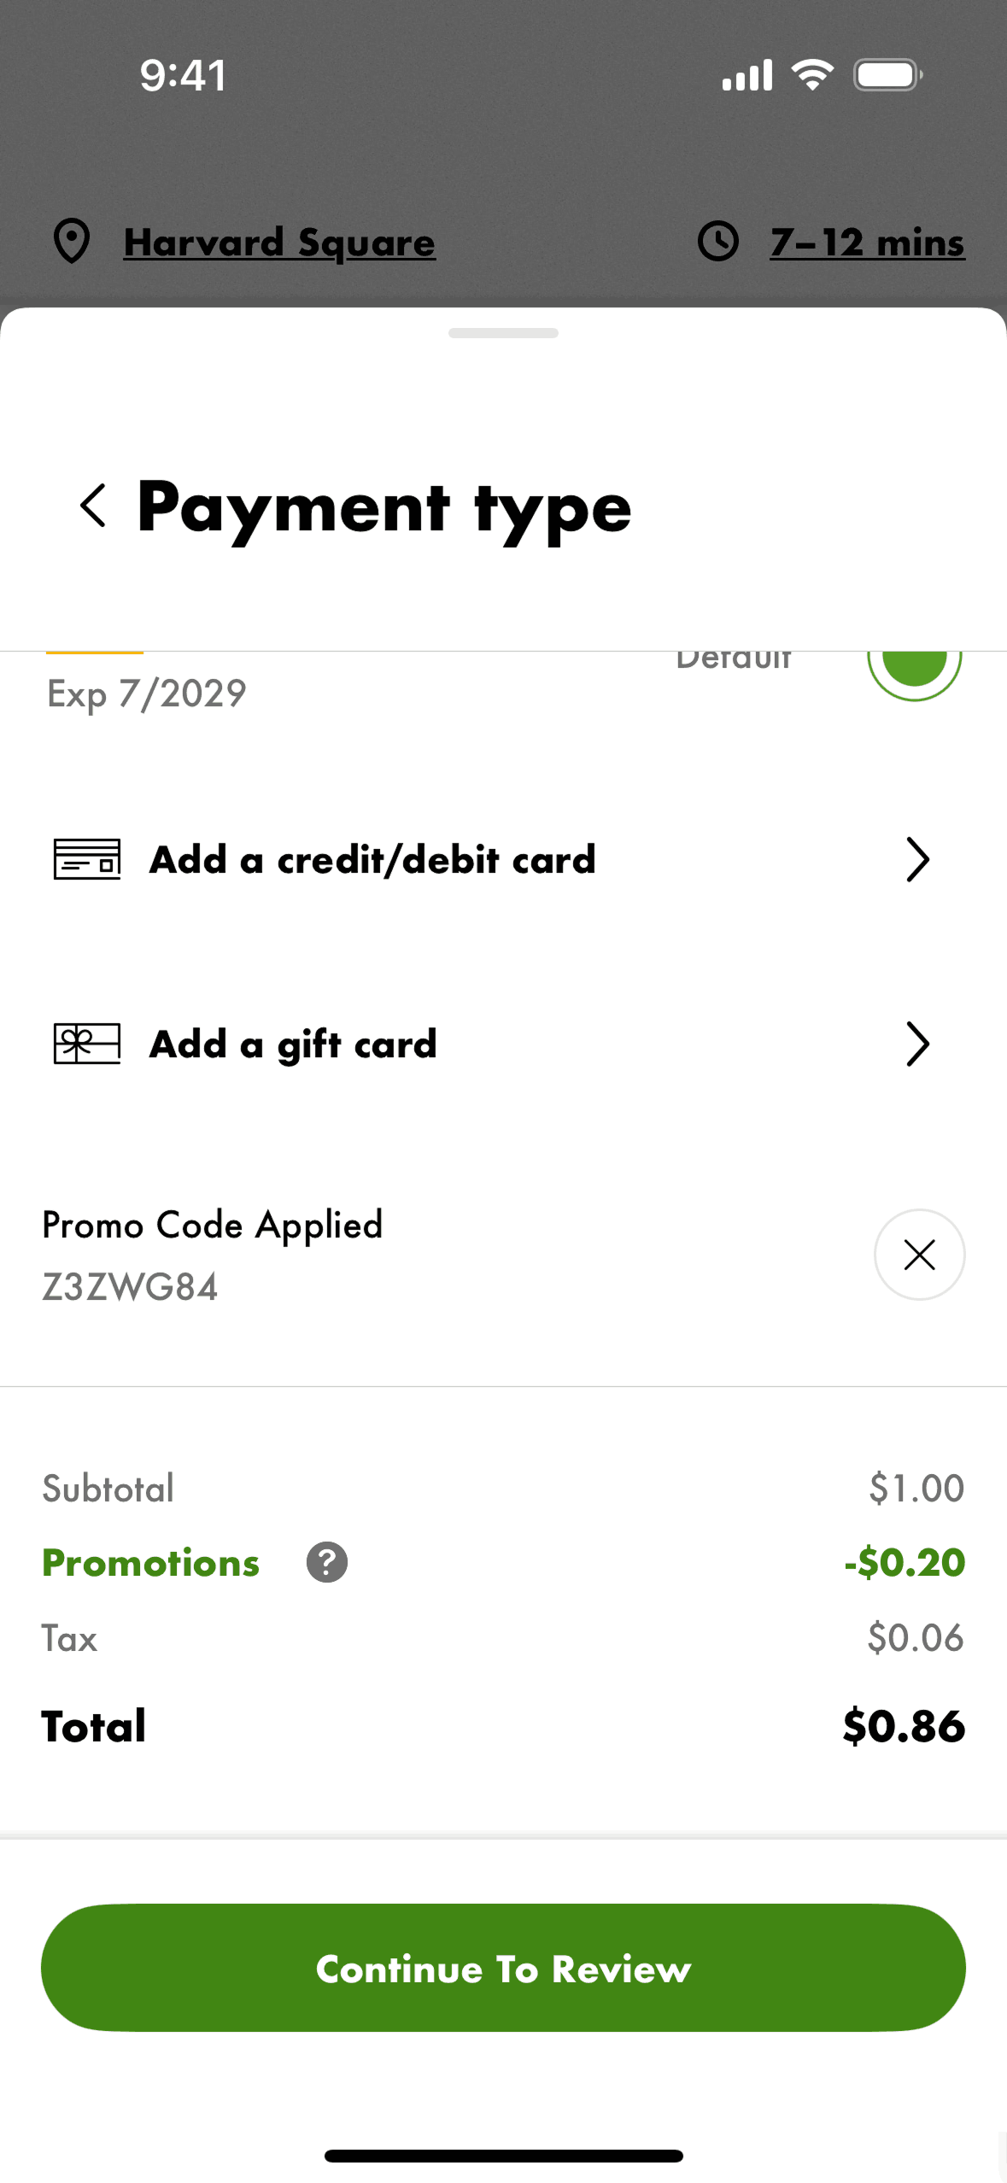Image resolution: width=1007 pixels, height=2183 pixels.
Task: Tap the gift card icon
Action: [87, 1044]
